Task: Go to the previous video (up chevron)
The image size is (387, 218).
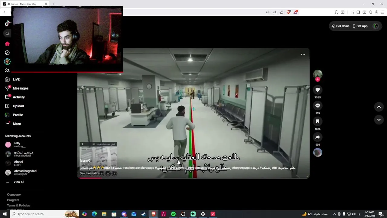Action: coord(379,107)
